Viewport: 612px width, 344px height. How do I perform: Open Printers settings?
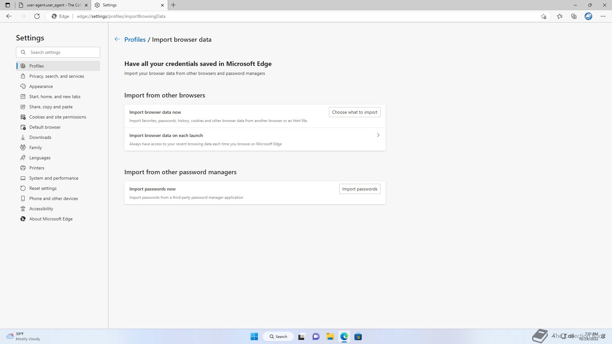pyautogui.click(x=58, y=168)
